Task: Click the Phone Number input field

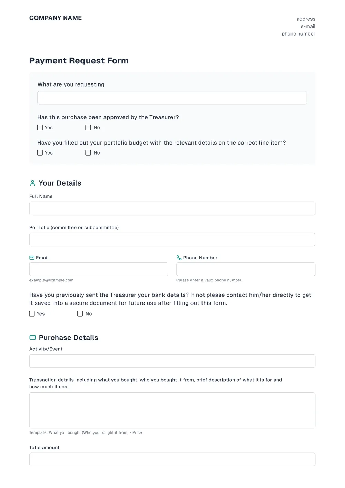Action: pyautogui.click(x=246, y=269)
